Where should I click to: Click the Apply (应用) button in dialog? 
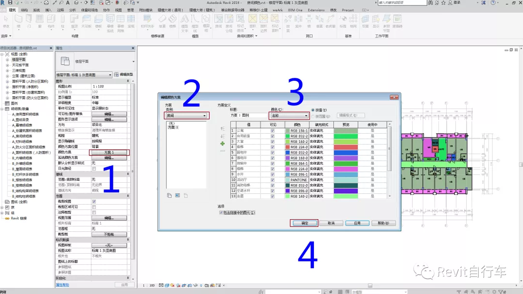tap(357, 223)
